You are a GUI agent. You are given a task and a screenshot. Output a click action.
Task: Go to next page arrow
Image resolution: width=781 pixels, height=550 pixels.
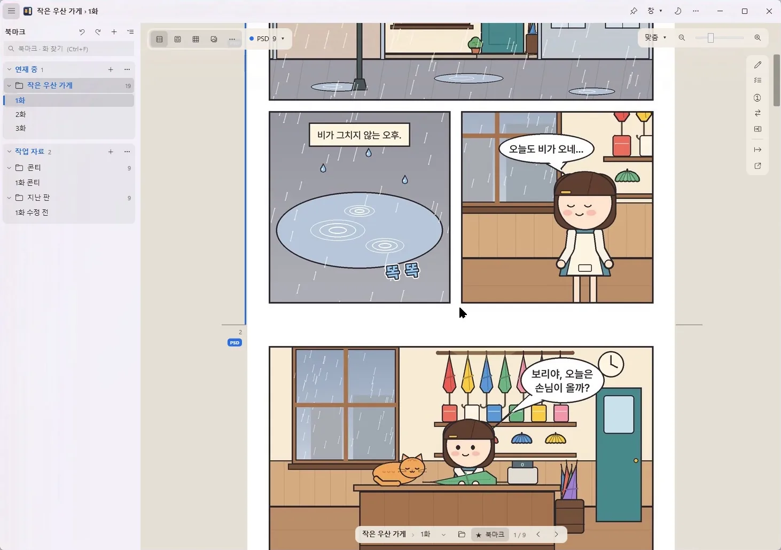pos(556,535)
